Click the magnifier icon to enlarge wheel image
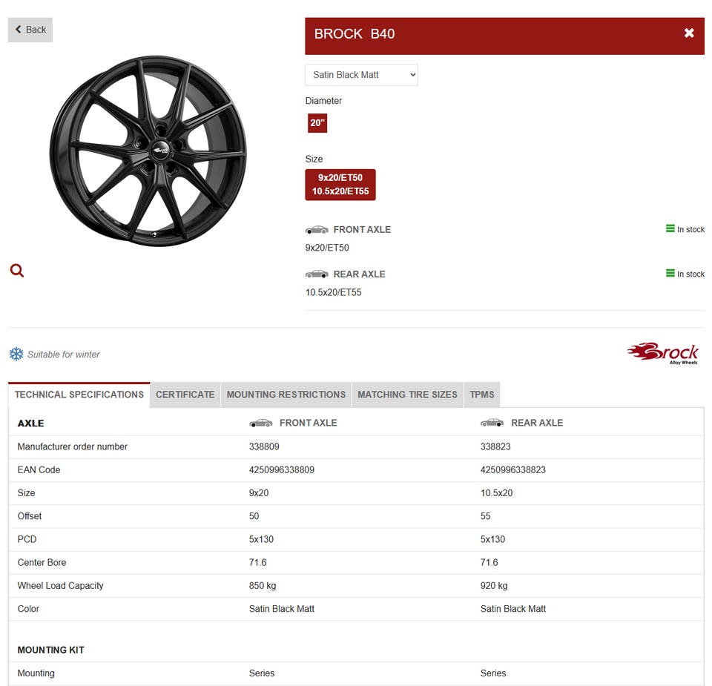The image size is (712, 686). click(x=17, y=271)
